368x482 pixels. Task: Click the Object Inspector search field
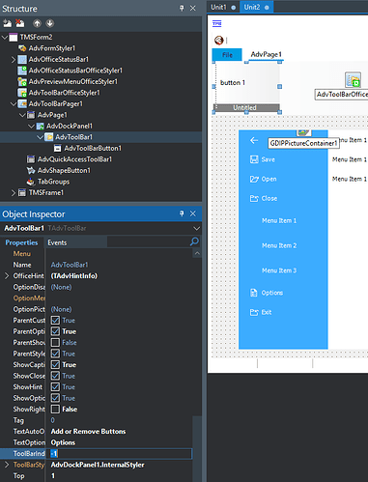click(x=148, y=241)
